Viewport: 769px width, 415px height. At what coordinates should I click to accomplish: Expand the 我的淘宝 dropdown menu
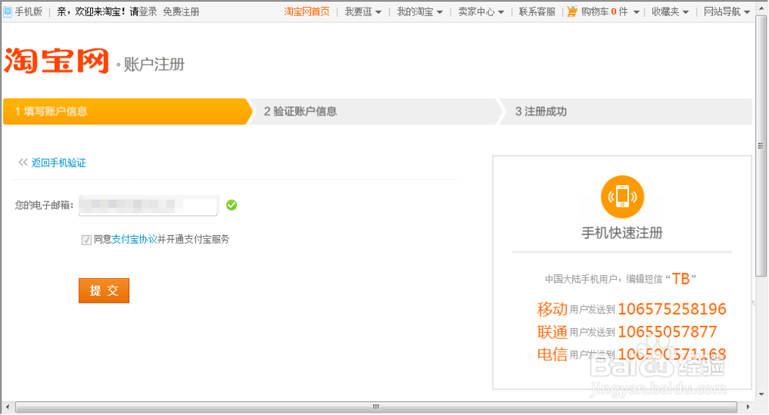pos(420,12)
